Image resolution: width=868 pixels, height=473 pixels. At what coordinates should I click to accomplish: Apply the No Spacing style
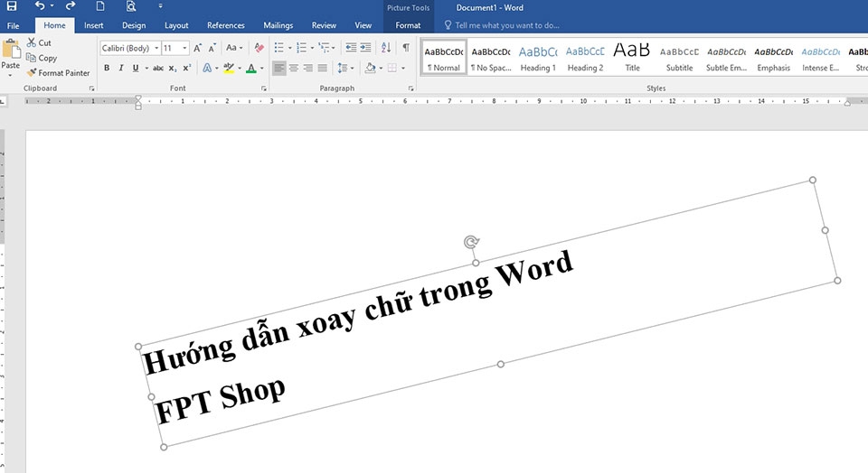coord(491,58)
